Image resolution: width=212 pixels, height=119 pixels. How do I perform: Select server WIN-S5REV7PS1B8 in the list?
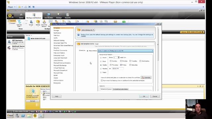click(38, 39)
